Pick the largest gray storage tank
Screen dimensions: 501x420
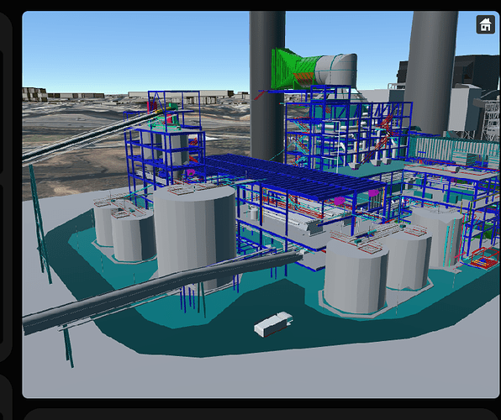[x=195, y=235]
